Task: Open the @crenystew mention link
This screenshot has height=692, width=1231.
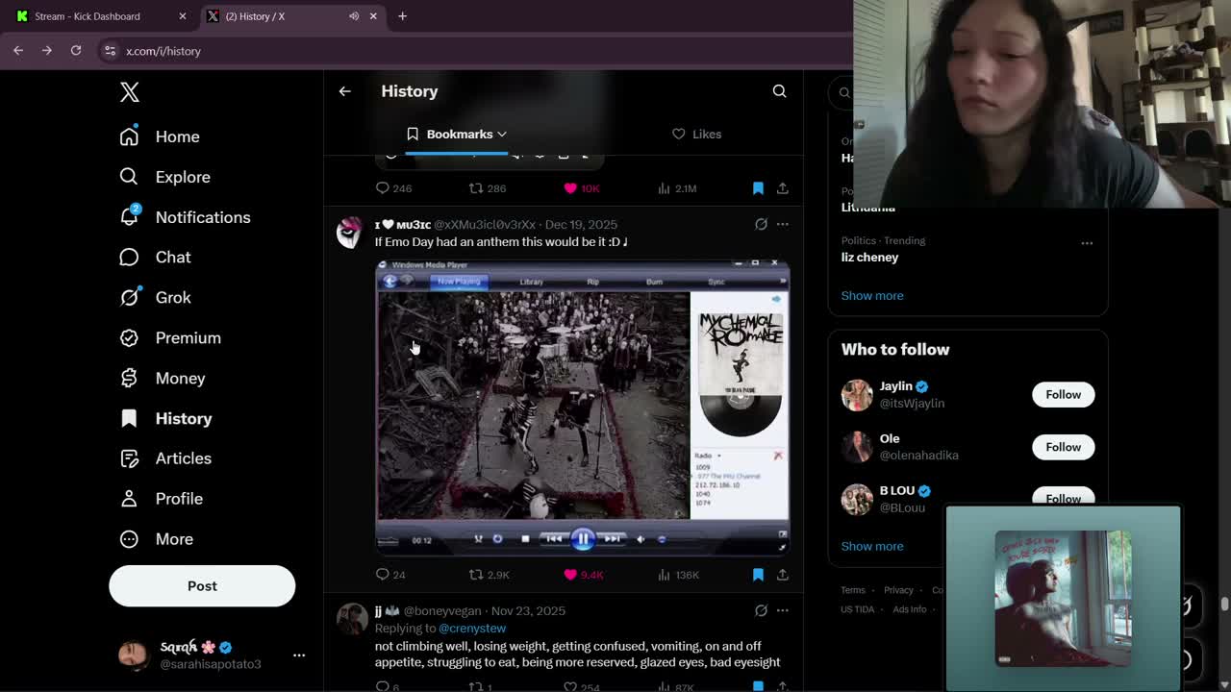Action: click(472, 628)
